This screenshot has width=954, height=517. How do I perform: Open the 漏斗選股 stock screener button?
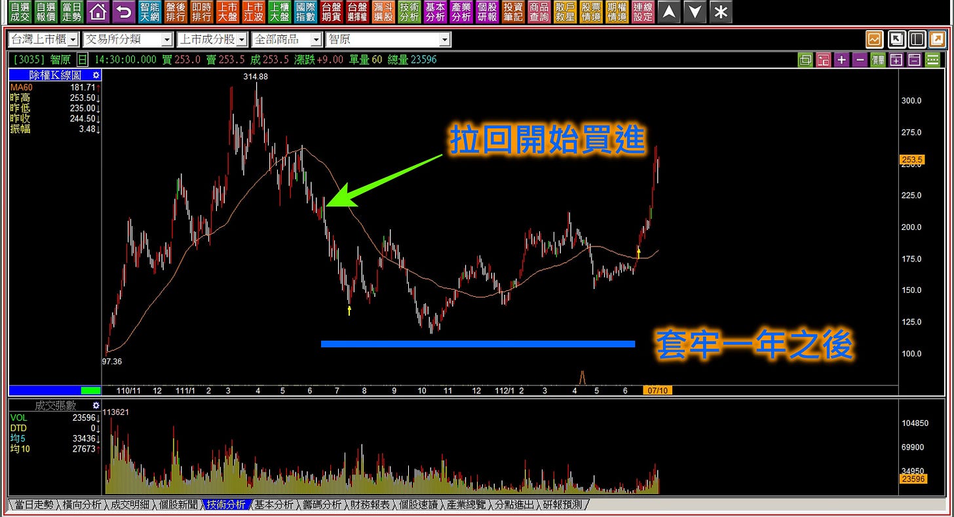pyautogui.click(x=383, y=12)
